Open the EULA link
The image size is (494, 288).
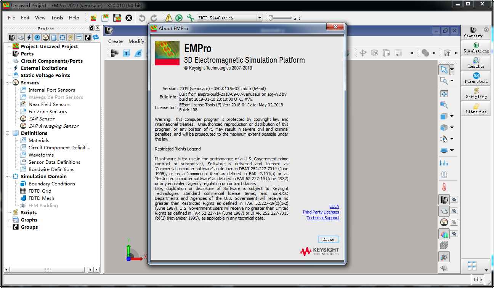[x=334, y=206]
